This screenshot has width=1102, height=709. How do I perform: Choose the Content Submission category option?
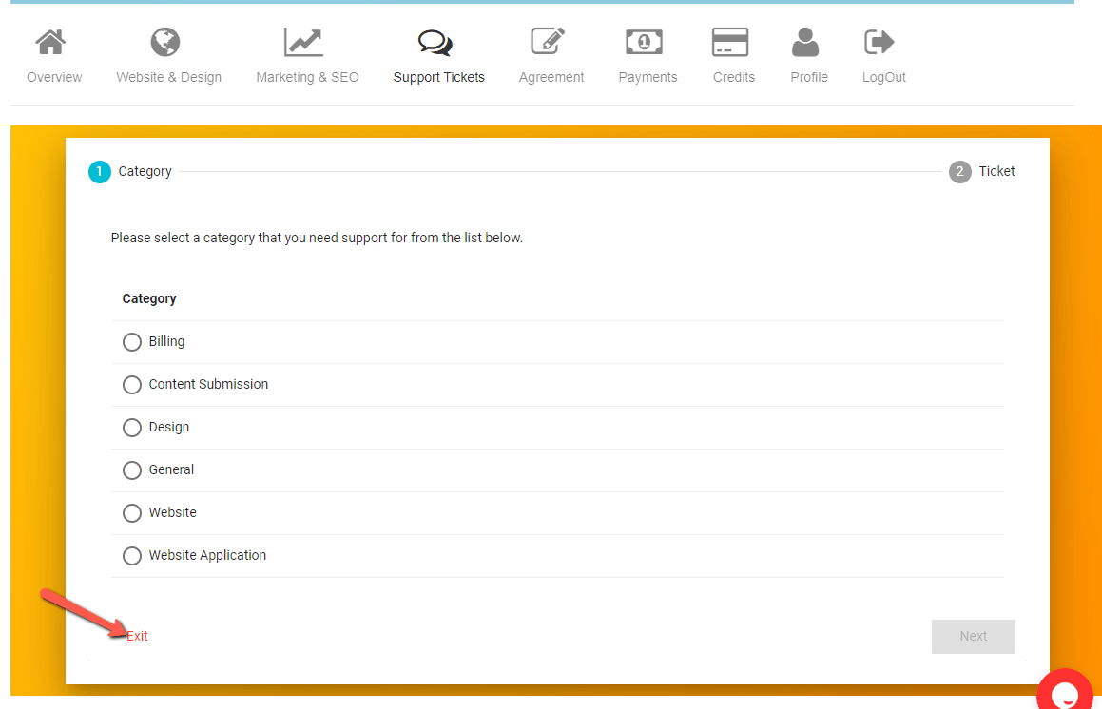(x=132, y=385)
